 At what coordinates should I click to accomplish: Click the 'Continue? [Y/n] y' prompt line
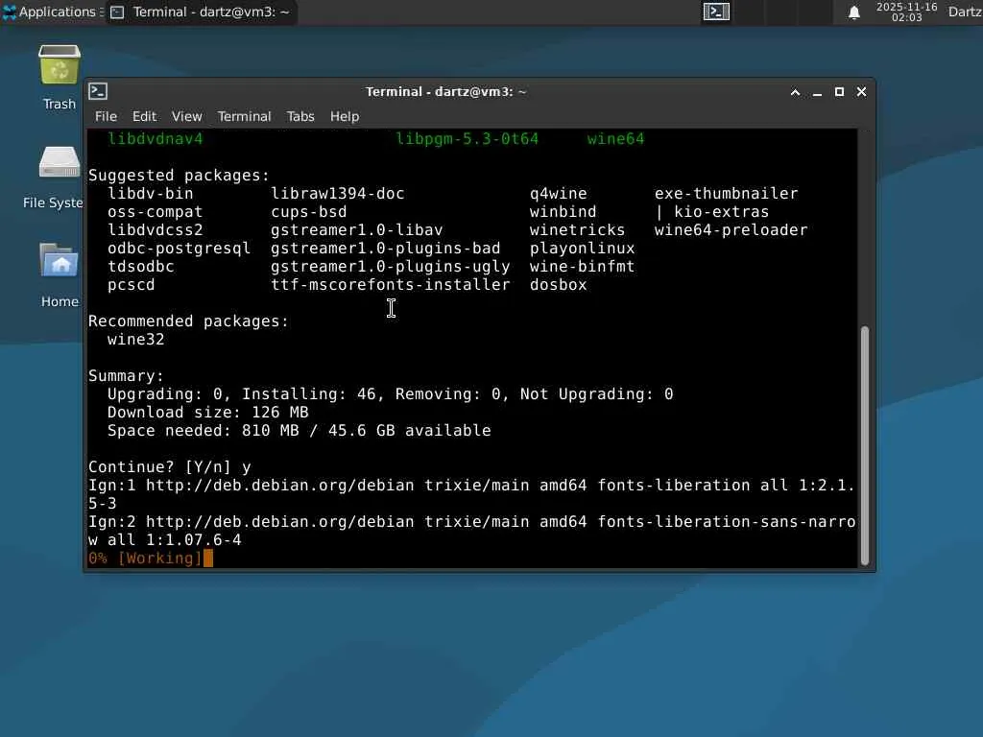click(169, 467)
